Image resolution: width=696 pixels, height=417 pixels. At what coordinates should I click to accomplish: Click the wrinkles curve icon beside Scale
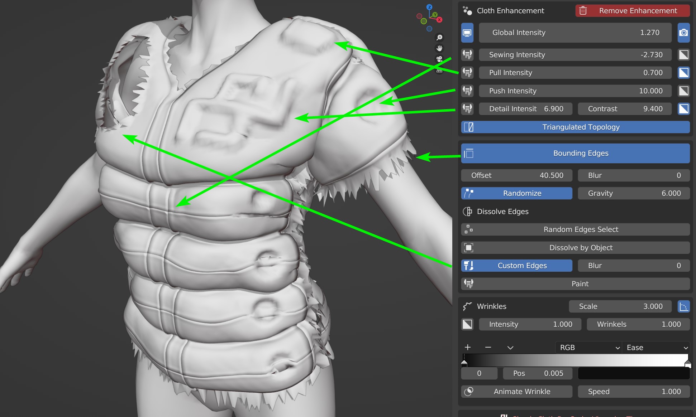[683, 306]
